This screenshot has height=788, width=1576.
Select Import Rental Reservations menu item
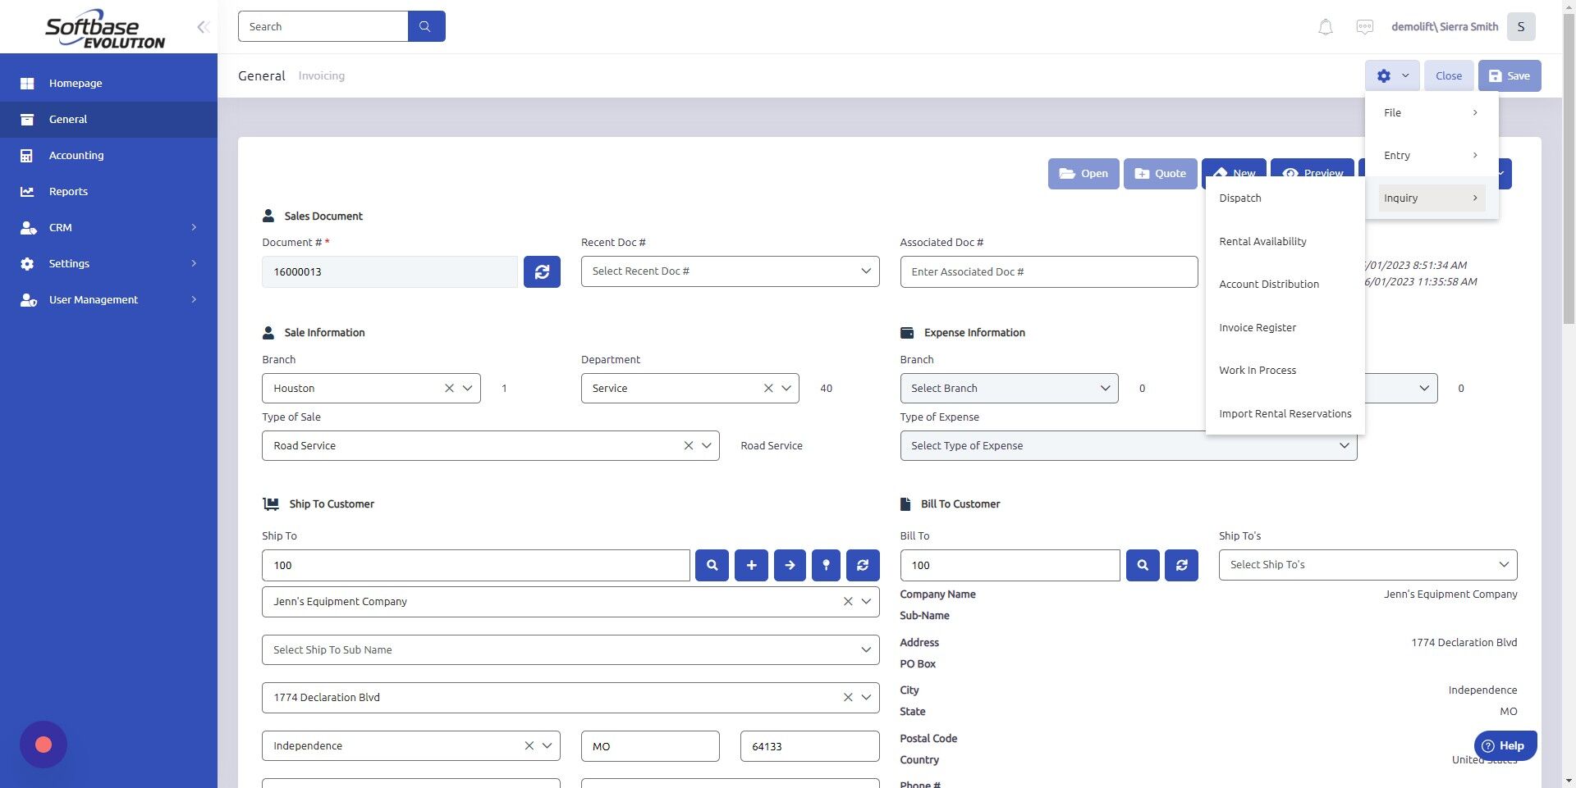pyautogui.click(x=1285, y=413)
